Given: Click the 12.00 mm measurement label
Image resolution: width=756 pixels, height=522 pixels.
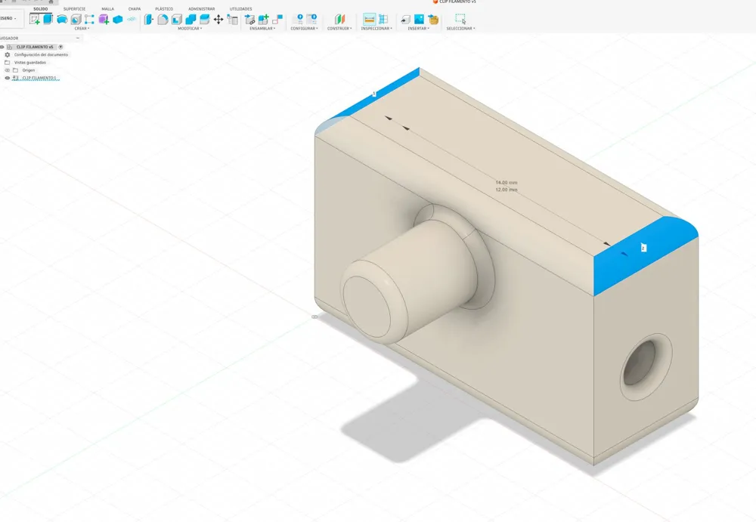Looking at the screenshot, I should click(507, 190).
